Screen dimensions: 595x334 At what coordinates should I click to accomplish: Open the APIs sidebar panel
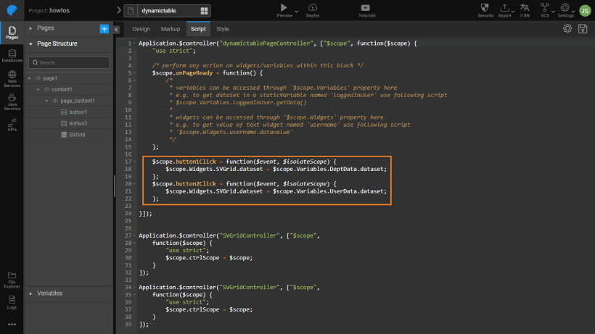coord(12,126)
